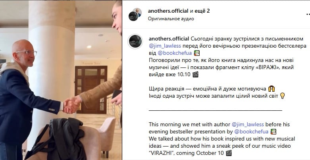310x160 pixels.
Task: Click the clapperboard emoji after October 10
Action: (x=229, y=153)
